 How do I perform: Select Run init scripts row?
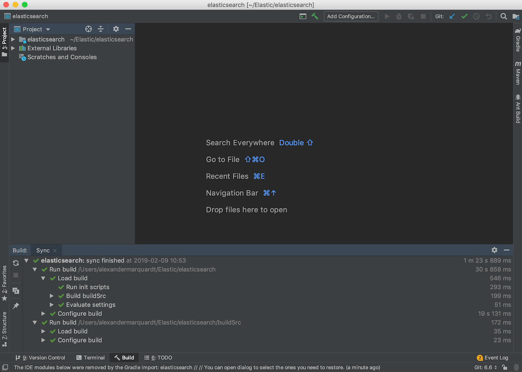[87, 287]
